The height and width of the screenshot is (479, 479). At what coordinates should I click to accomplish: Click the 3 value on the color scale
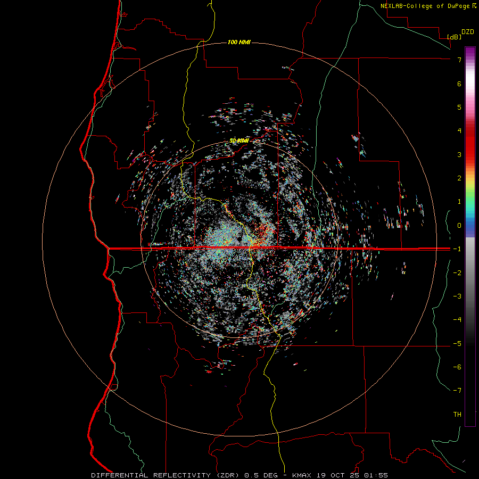(x=459, y=154)
